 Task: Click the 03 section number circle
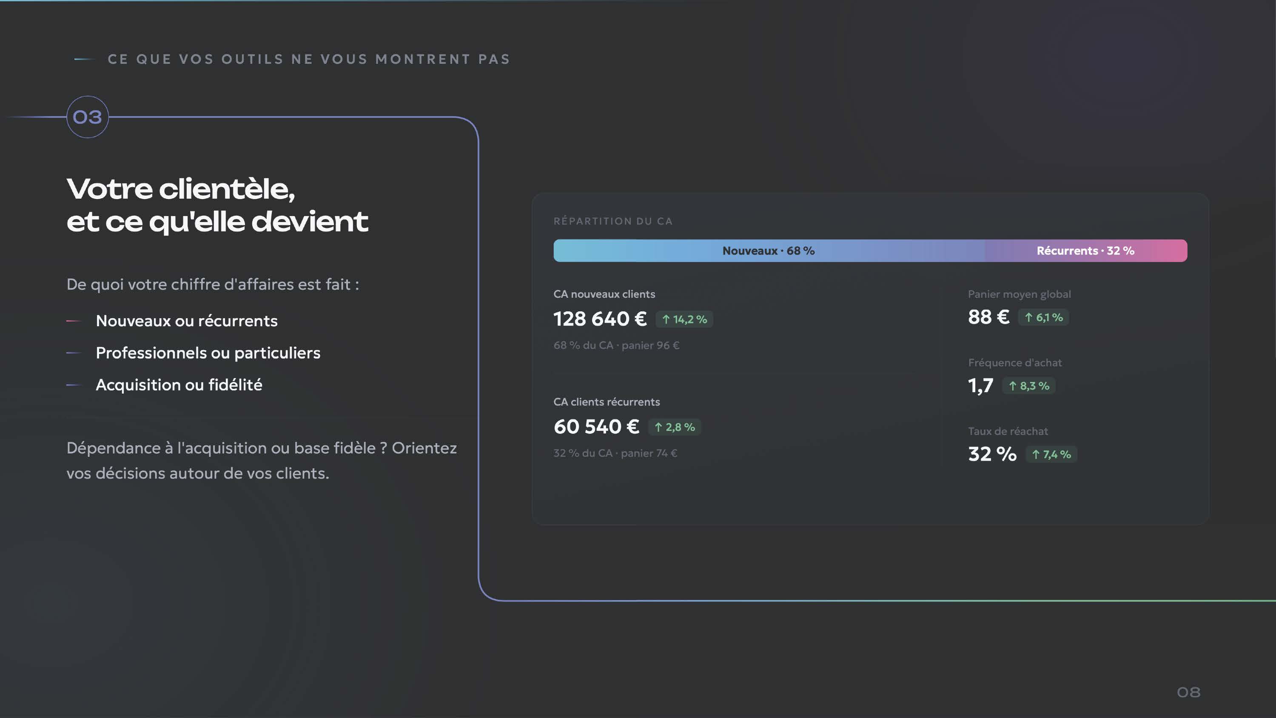tap(88, 117)
